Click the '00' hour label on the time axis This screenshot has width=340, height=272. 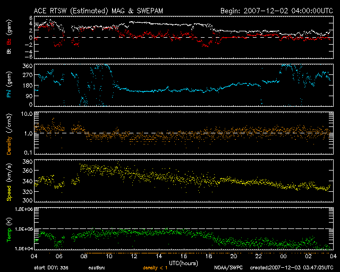pos(283,257)
